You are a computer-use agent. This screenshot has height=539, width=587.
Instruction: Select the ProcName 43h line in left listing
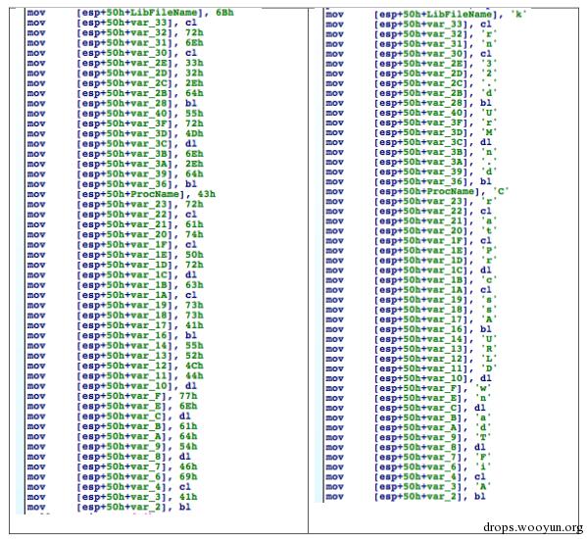tap(121, 194)
